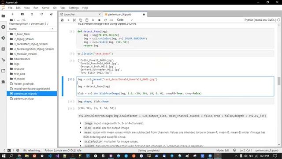Click the New Launcher plus button

[x=13, y=14]
